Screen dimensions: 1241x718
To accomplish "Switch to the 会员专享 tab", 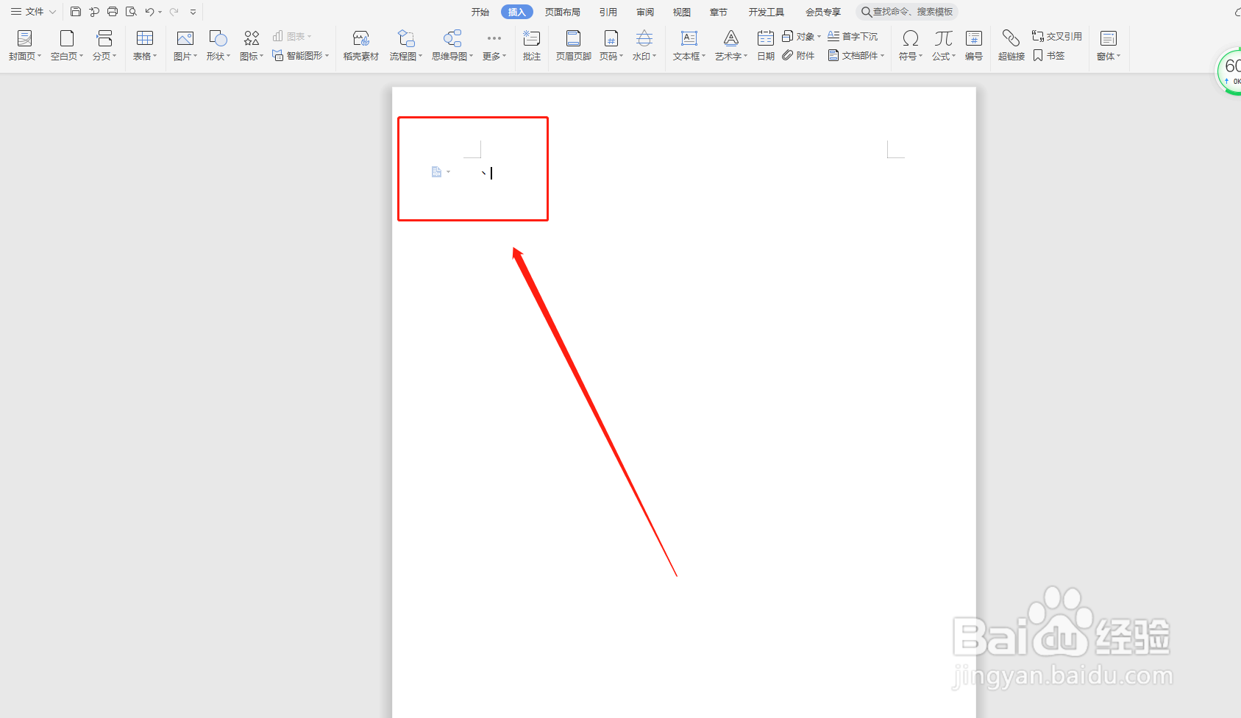I will coord(823,12).
